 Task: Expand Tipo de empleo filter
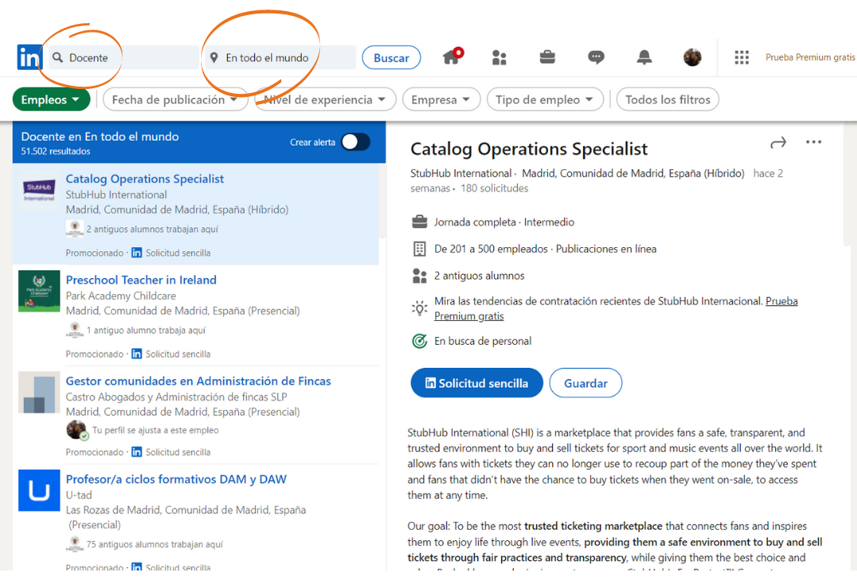tap(545, 99)
